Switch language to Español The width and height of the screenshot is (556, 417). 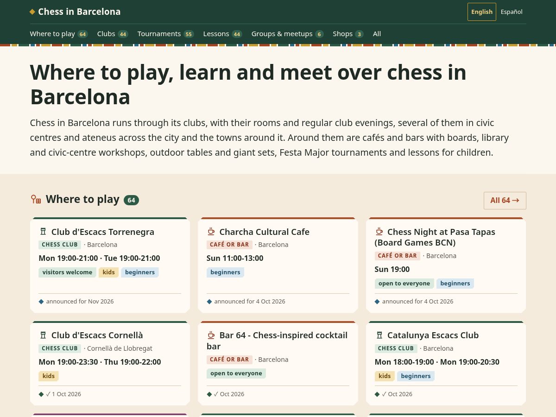coord(512,12)
